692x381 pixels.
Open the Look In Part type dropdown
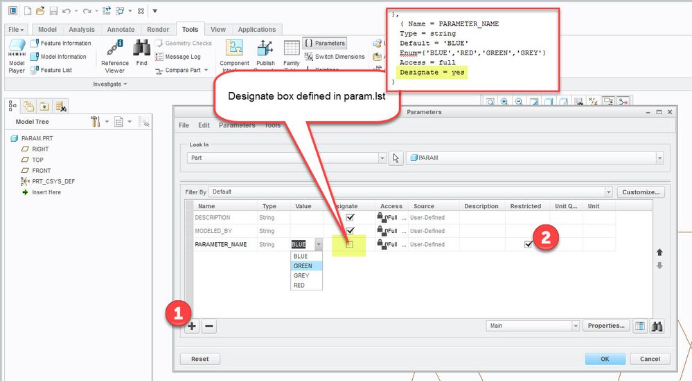(382, 158)
